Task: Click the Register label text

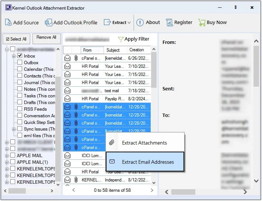Action: coord(183,22)
